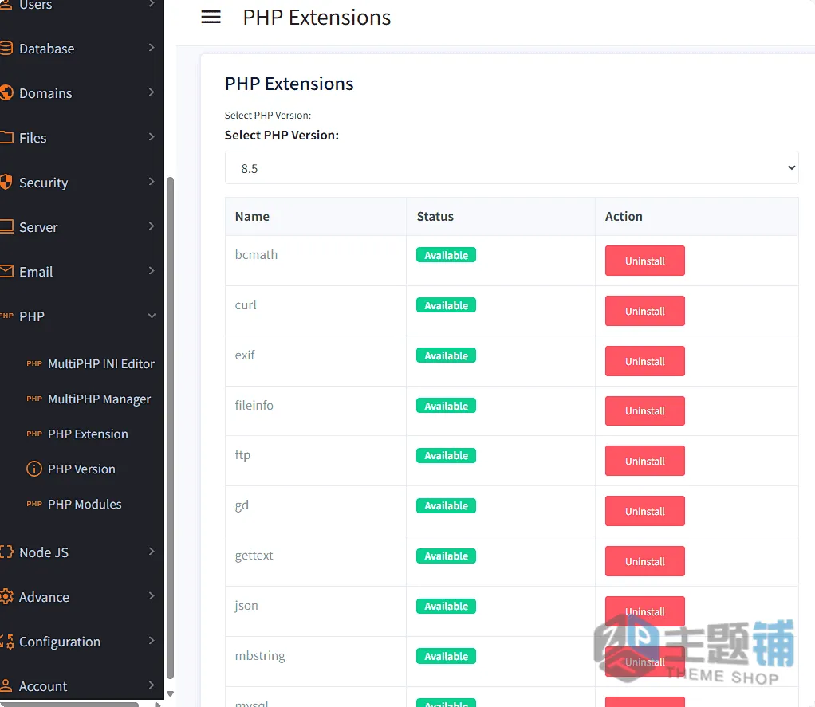
Task: Click the Database stack icon in sidebar
Action: 6,49
